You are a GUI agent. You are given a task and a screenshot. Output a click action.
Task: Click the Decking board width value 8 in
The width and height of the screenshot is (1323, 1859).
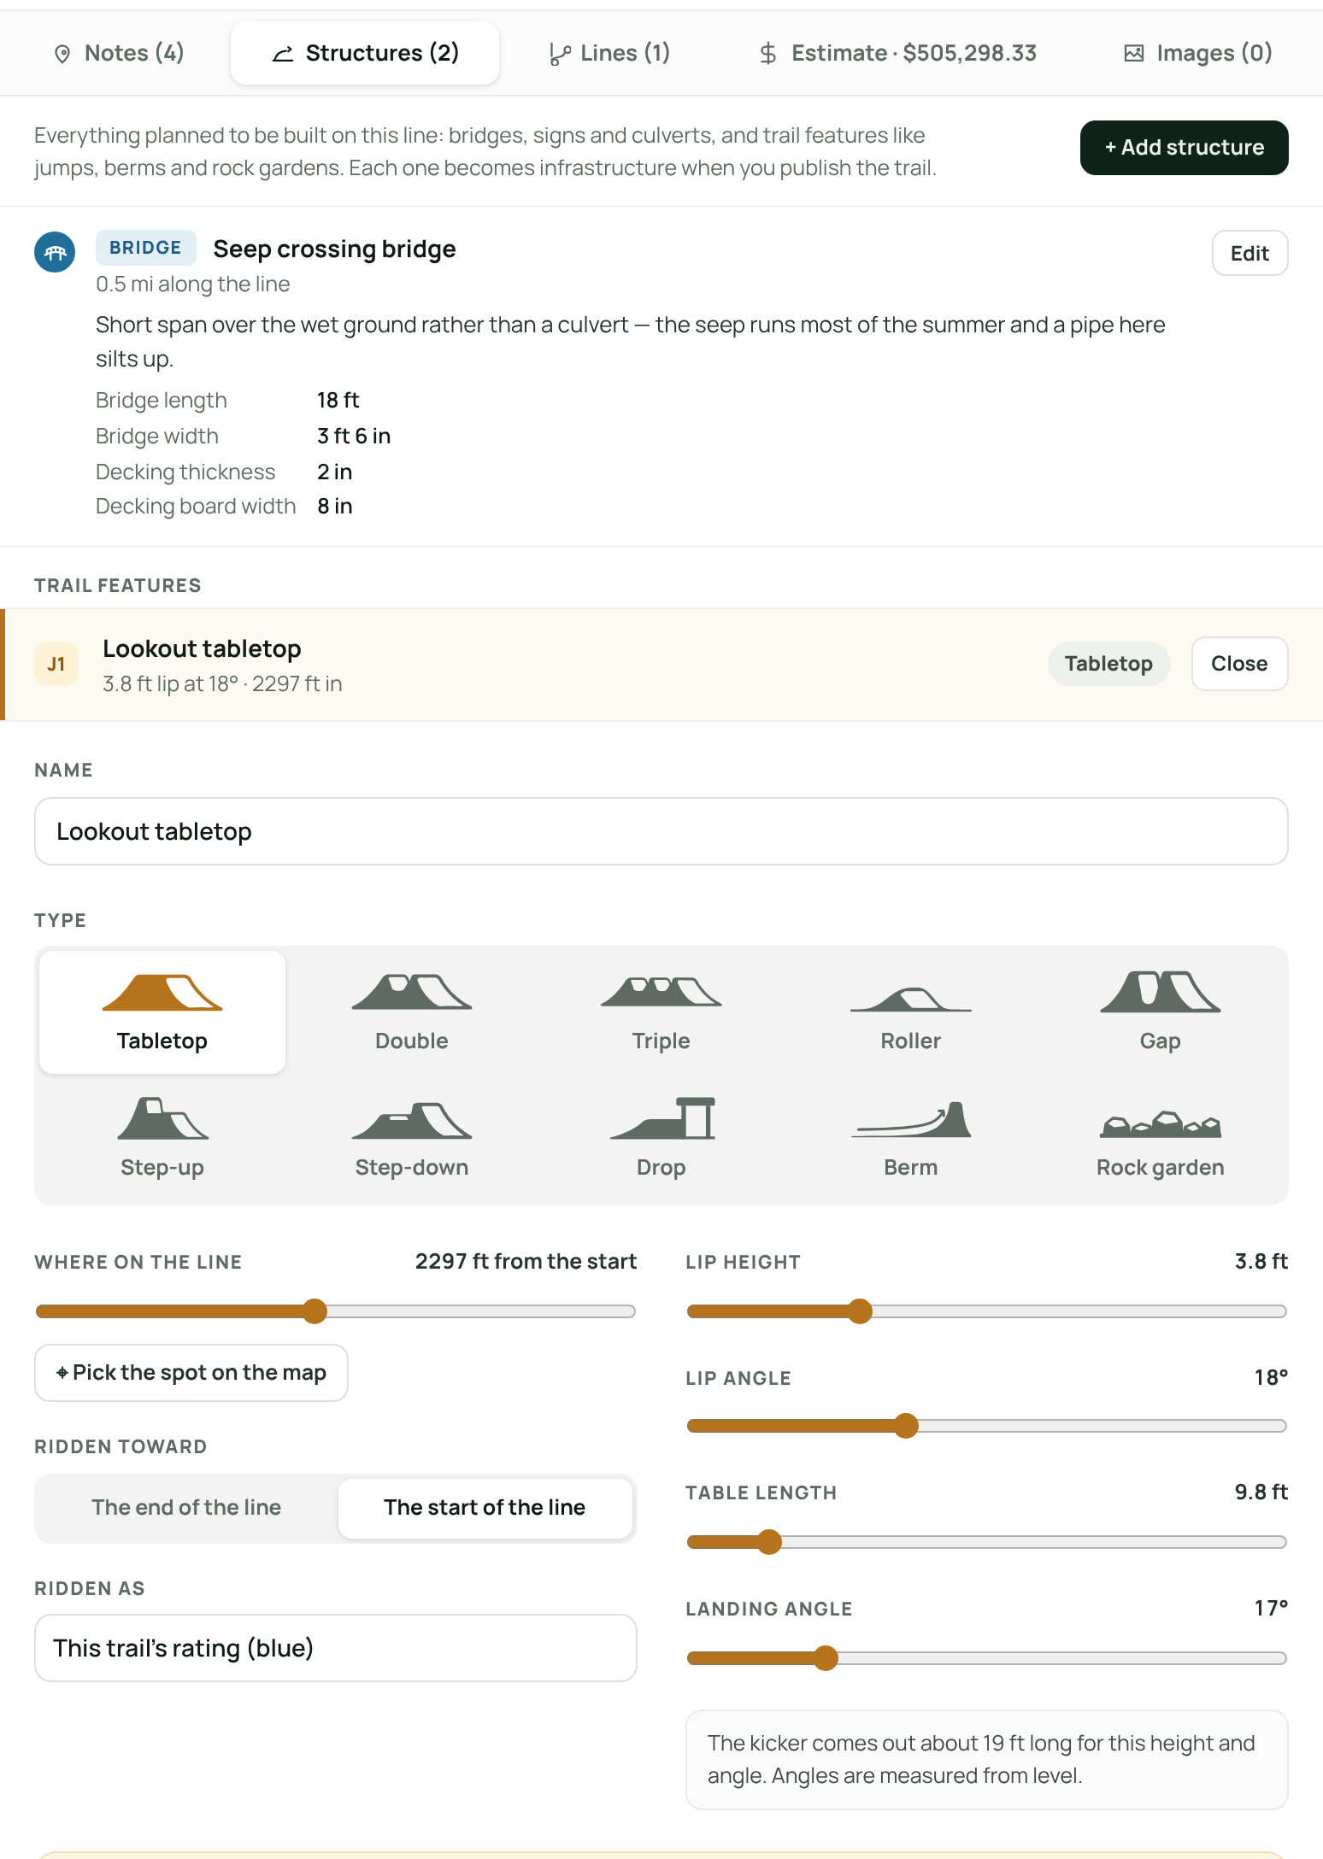point(335,507)
